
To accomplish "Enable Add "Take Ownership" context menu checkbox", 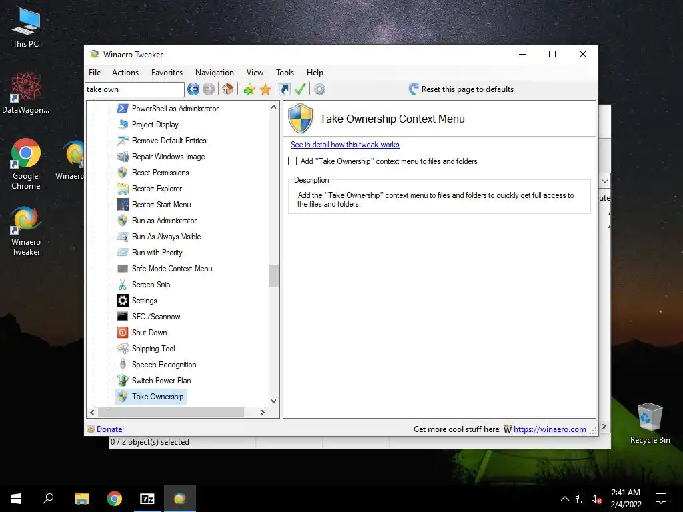I will [x=293, y=161].
